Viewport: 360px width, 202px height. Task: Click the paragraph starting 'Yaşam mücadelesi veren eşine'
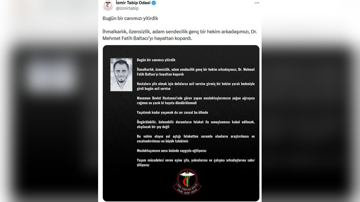[196, 162]
